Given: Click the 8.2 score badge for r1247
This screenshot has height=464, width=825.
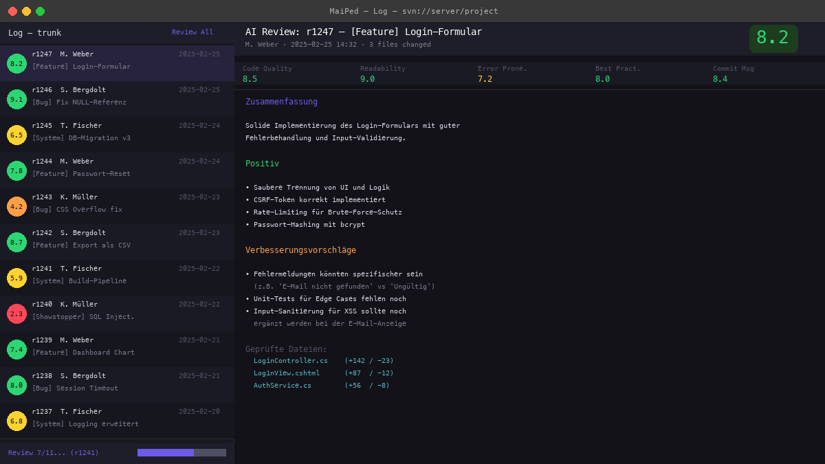Looking at the screenshot, I should click(16, 63).
